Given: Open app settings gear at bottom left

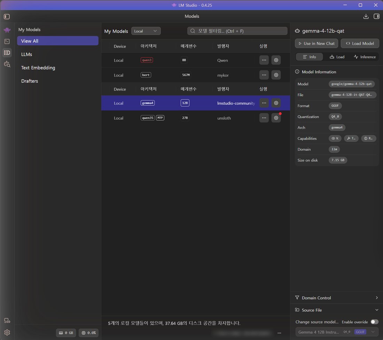Looking at the screenshot, I should 7,332.
